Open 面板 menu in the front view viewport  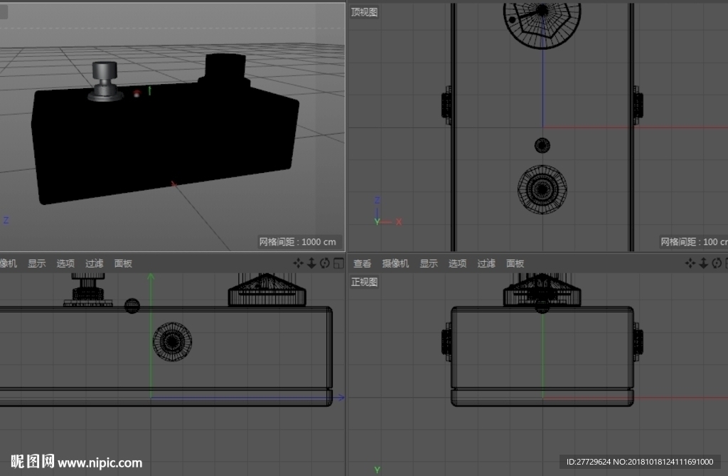515,263
